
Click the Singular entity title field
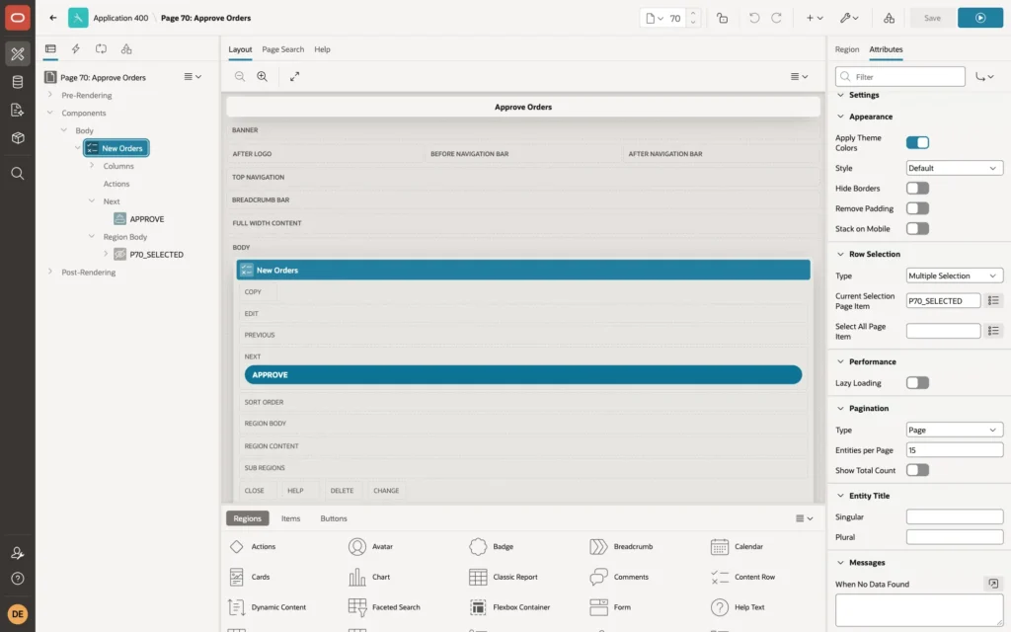coord(955,517)
